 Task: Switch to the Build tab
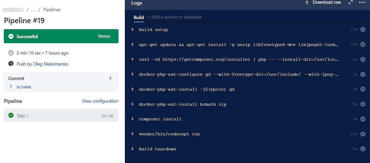point(139,18)
